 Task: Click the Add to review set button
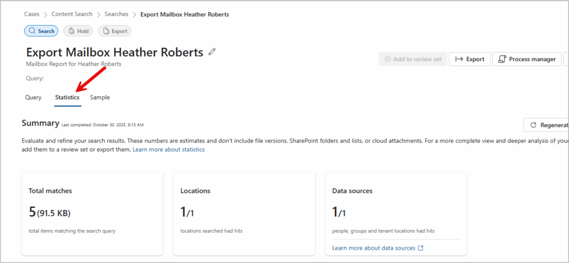pyautogui.click(x=413, y=59)
